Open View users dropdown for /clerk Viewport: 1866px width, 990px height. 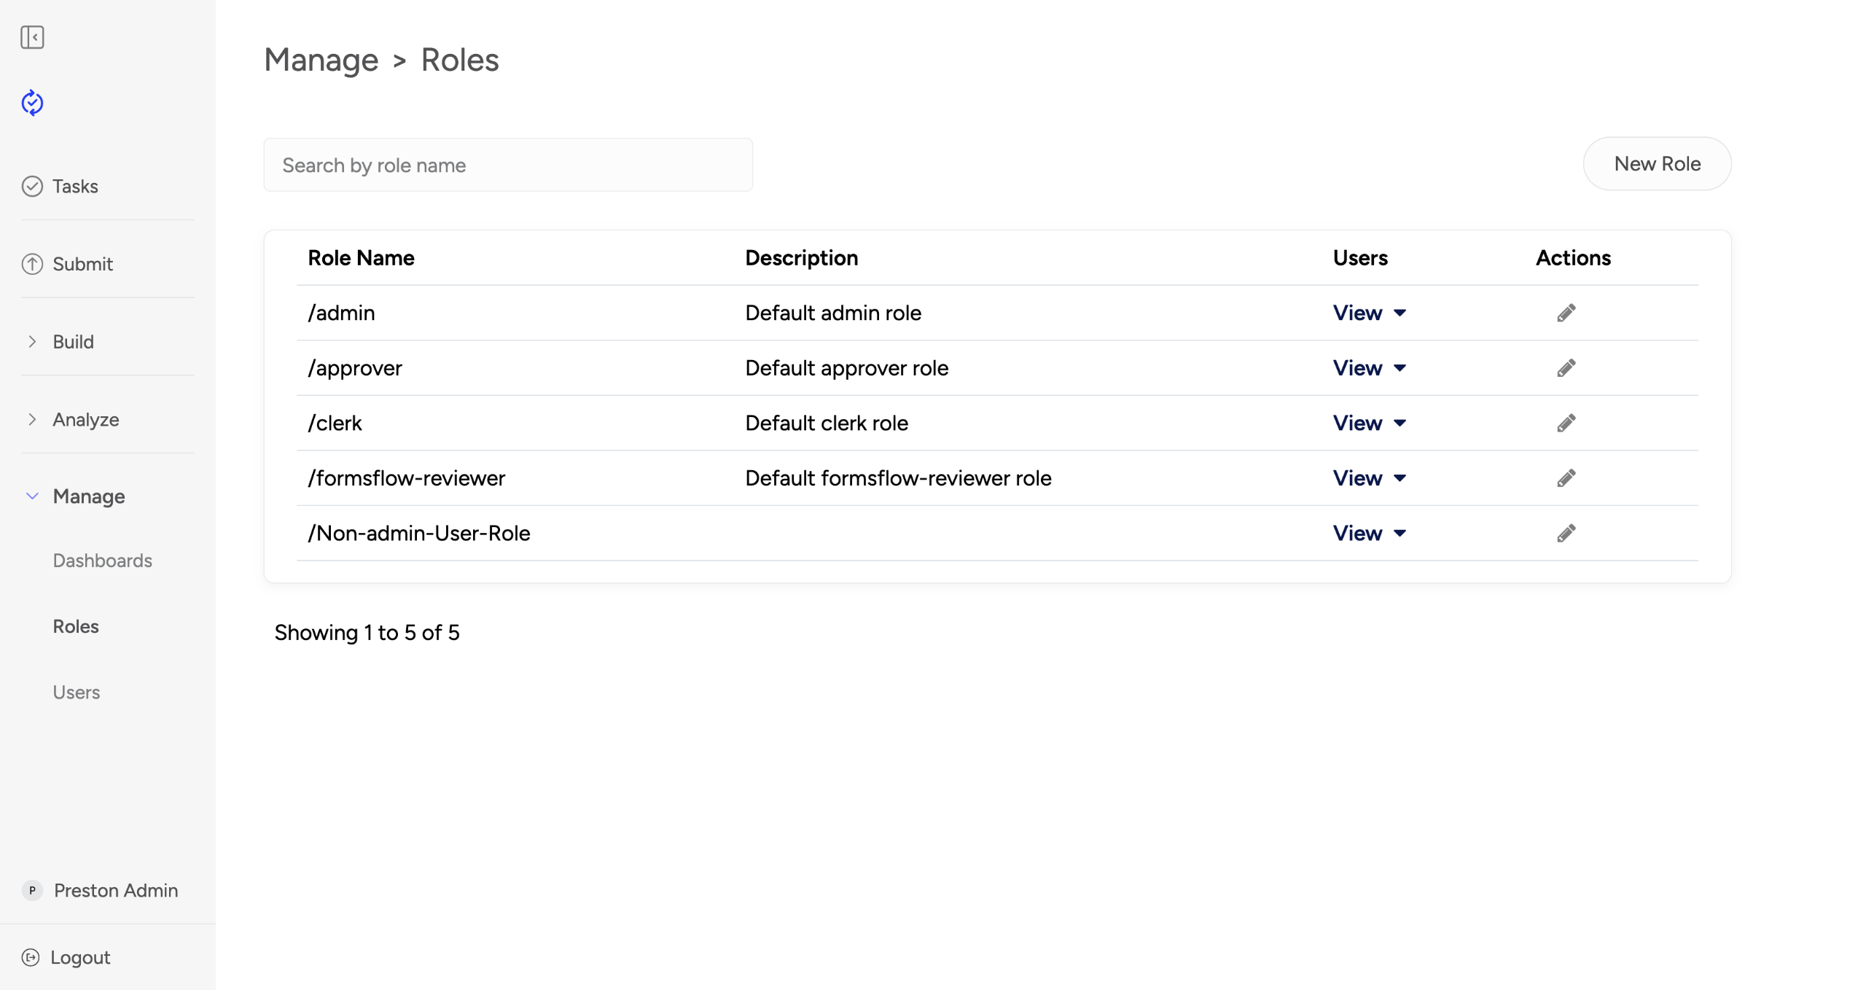[x=1368, y=423]
